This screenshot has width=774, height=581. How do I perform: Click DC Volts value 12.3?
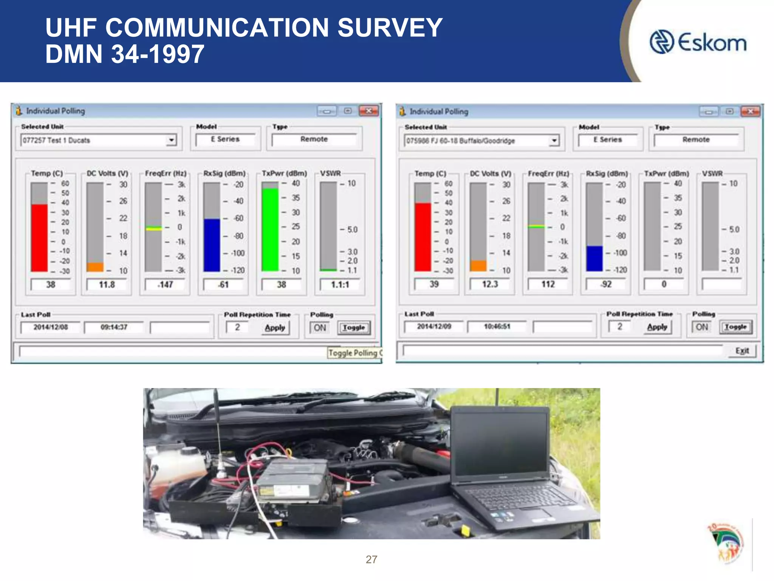(490, 284)
